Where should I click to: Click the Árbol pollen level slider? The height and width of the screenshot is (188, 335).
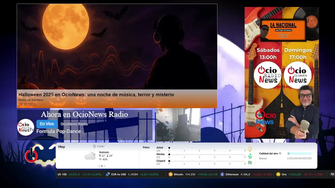click(207, 148)
